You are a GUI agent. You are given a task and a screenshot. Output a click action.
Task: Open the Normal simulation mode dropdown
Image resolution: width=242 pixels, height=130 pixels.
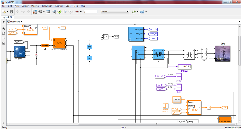pos(115,12)
